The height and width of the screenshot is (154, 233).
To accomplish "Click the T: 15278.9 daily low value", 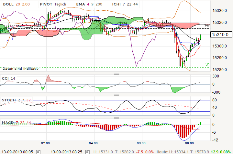I will coord(200,152).
